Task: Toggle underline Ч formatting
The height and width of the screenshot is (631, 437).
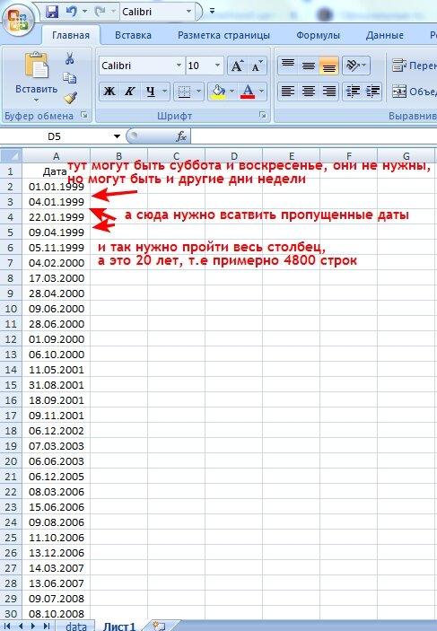Action: pos(151,92)
